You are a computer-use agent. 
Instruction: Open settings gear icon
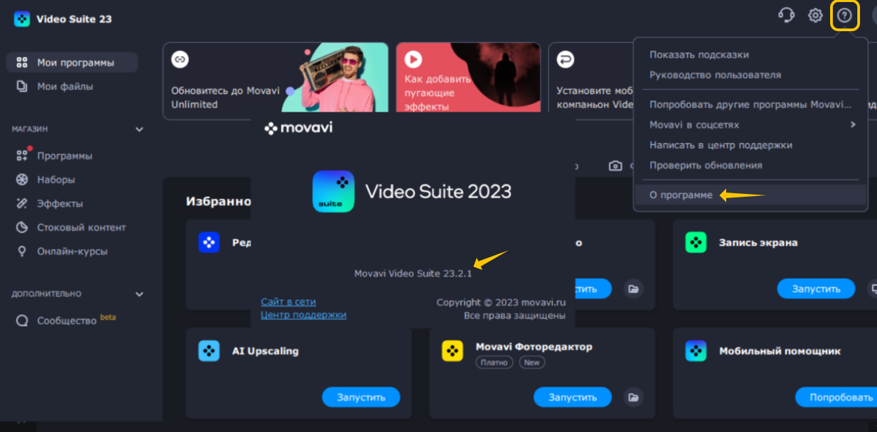click(x=815, y=15)
